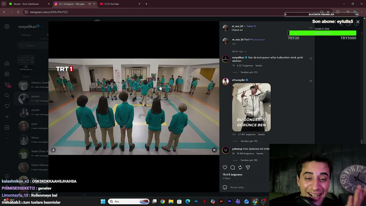The width and height of the screenshot is (366, 206).
Task: Go back in browser history
Action: (x=4, y=12)
